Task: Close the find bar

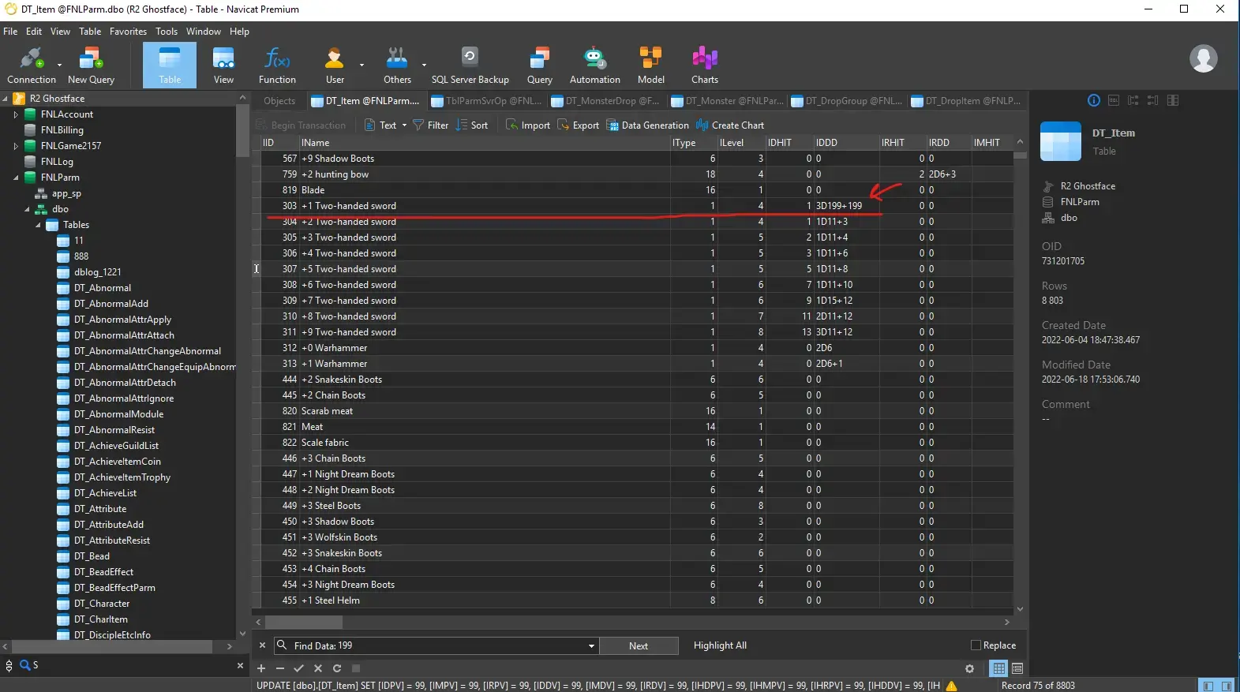Action: click(262, 645)
